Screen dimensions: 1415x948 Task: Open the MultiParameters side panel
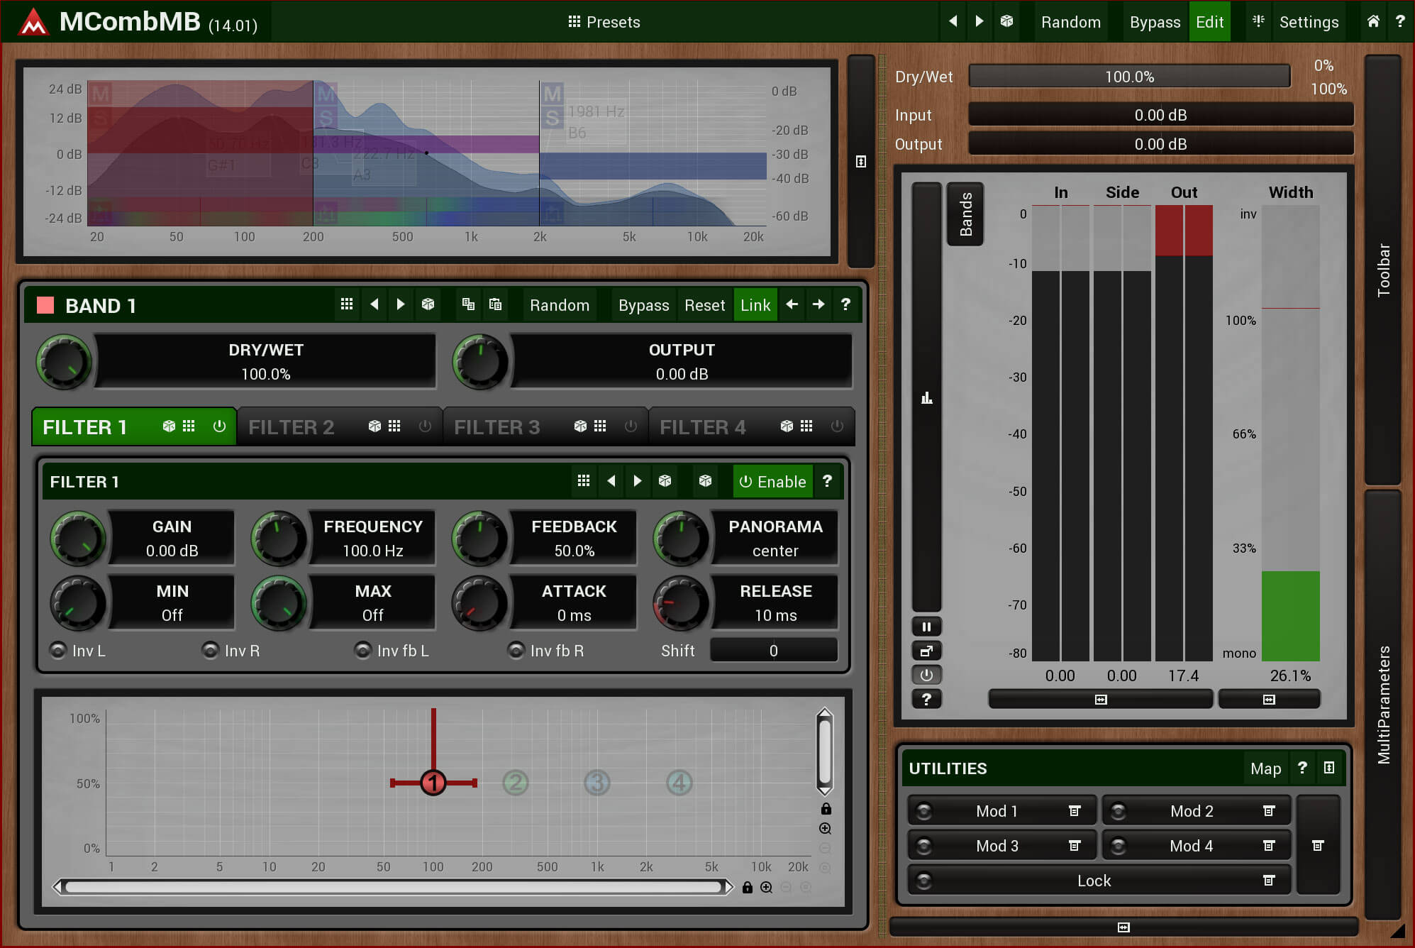(1383, 705)
